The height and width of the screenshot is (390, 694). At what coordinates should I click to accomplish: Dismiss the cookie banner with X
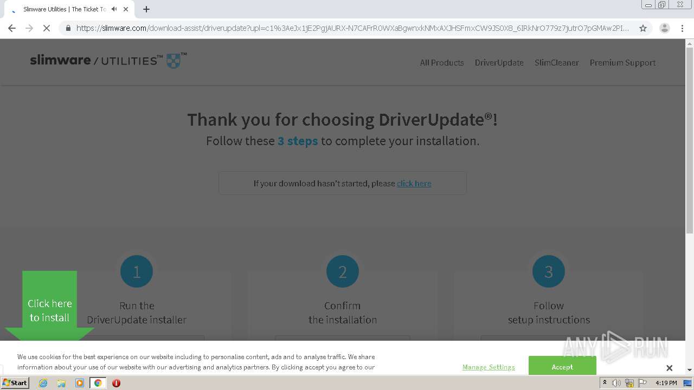[669, 368]
